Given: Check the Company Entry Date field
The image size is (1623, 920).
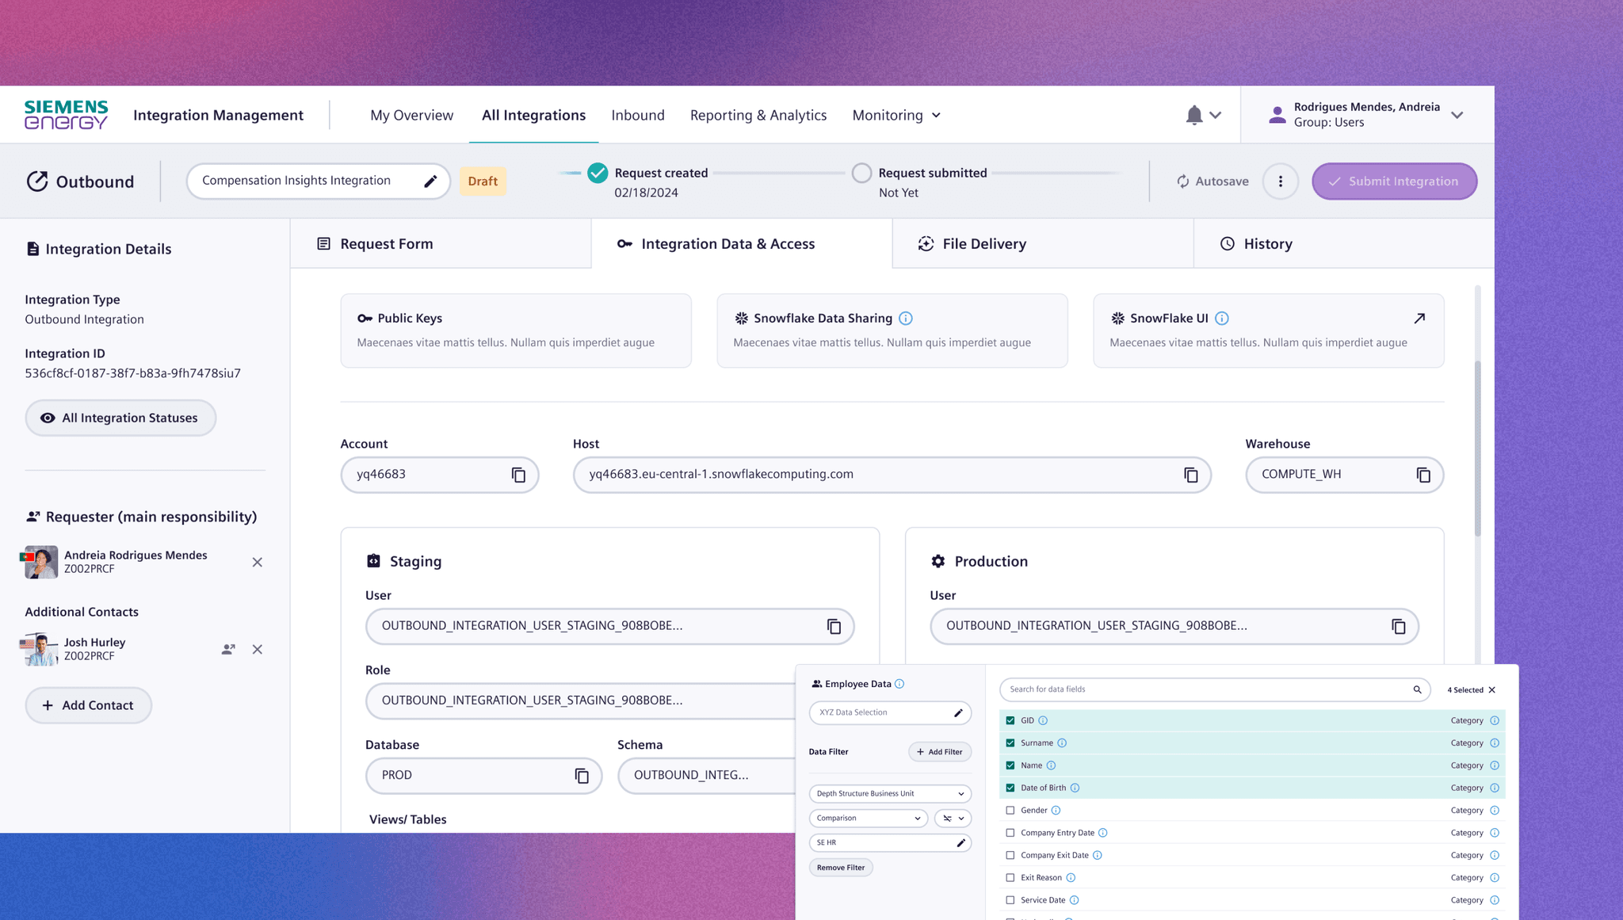Looking at the screenshot, I should (1010, 833).
